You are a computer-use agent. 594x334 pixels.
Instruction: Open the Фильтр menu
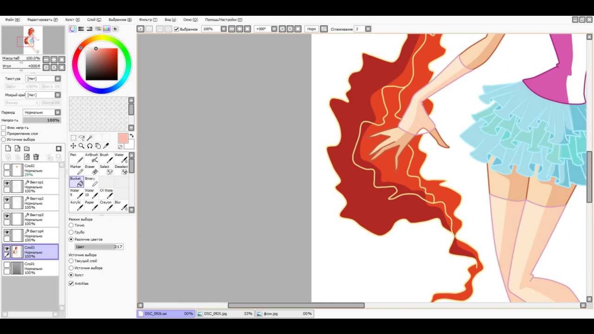148,20
